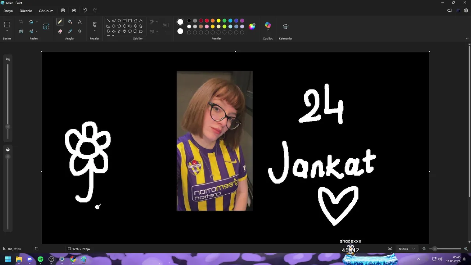
Task: Click the zoom out minus icon
Action: (x=424, y=249)
